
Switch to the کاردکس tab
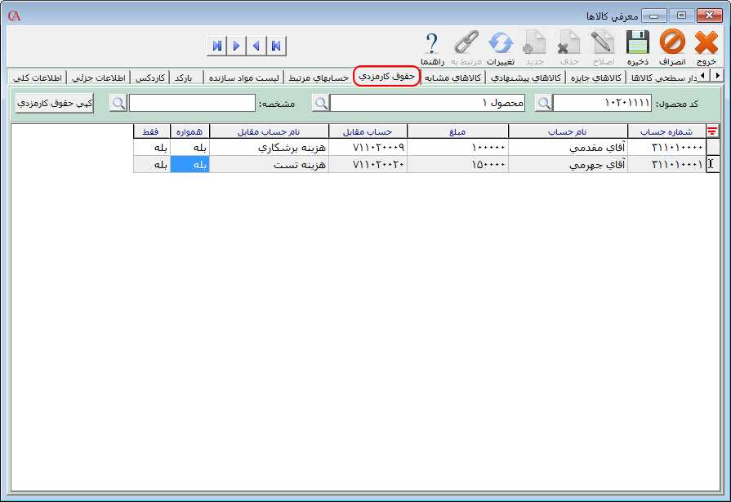[x=149, y=78]
